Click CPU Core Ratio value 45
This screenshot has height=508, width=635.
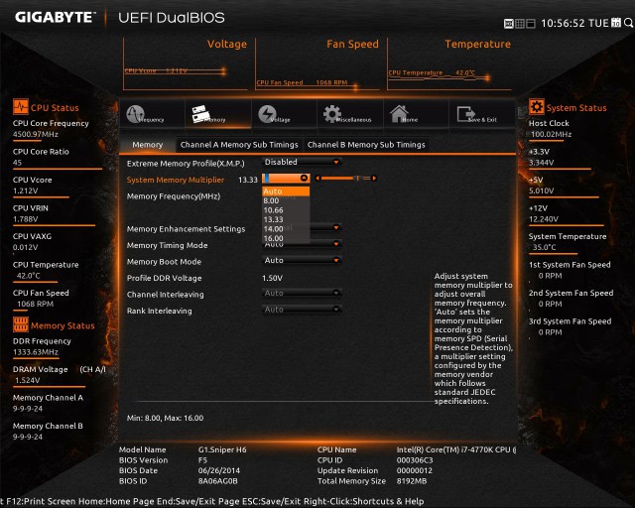click(x=17, y=163)
